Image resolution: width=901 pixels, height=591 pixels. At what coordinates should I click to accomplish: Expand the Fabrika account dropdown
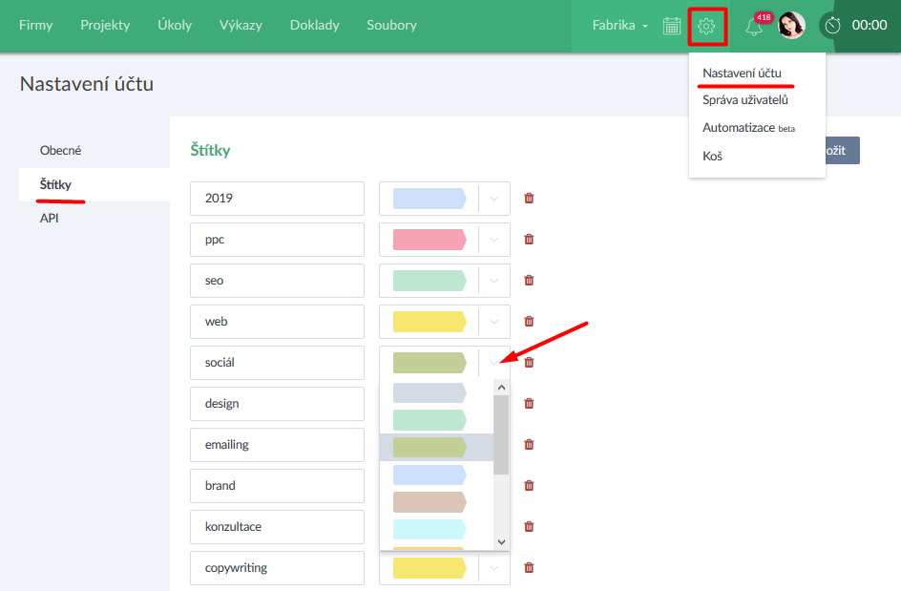[619, 26]
